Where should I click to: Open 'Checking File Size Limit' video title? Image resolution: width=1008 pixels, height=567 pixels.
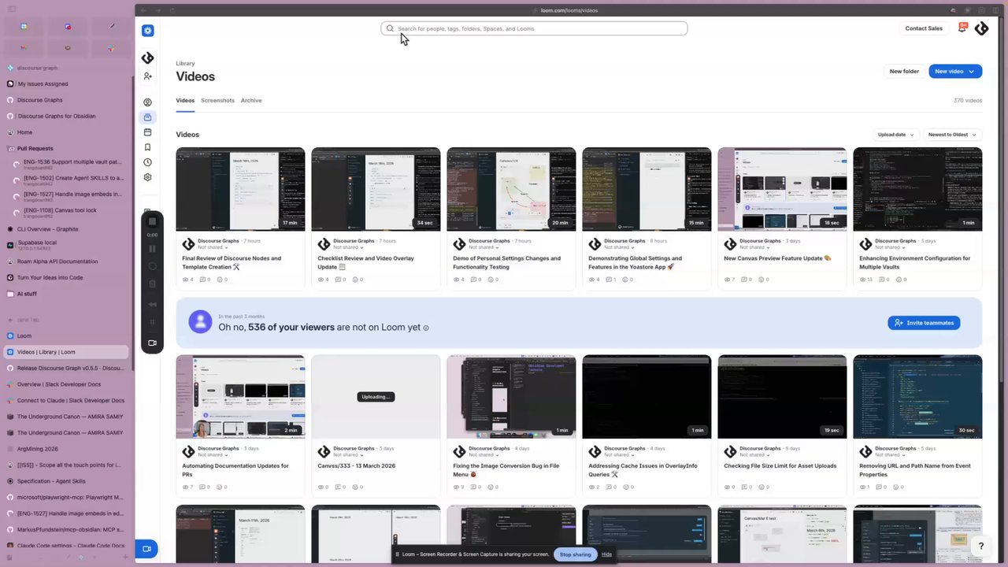(x=780, y=466)
